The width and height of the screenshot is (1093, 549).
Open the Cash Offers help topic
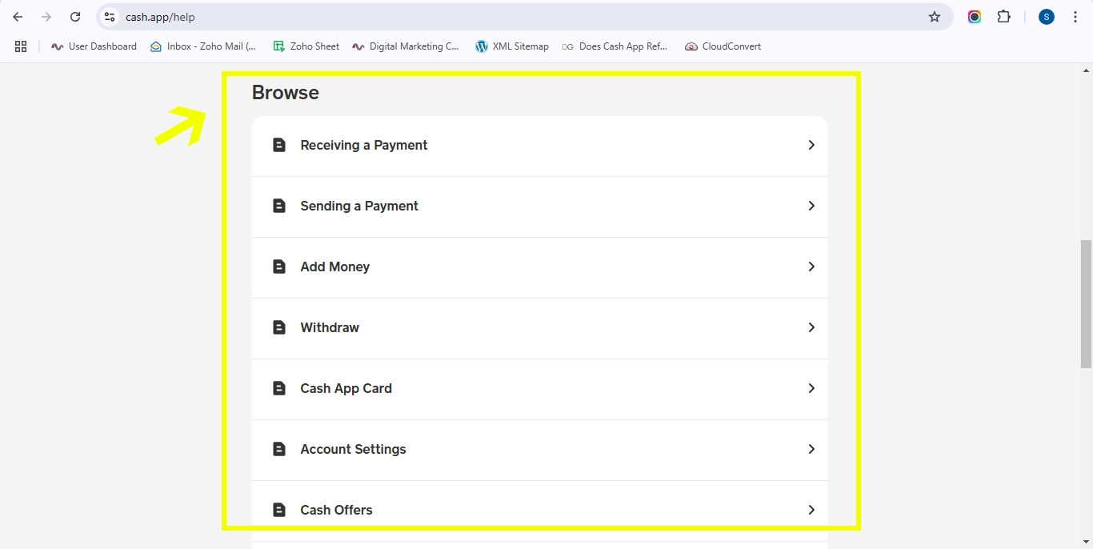point(539,511)
